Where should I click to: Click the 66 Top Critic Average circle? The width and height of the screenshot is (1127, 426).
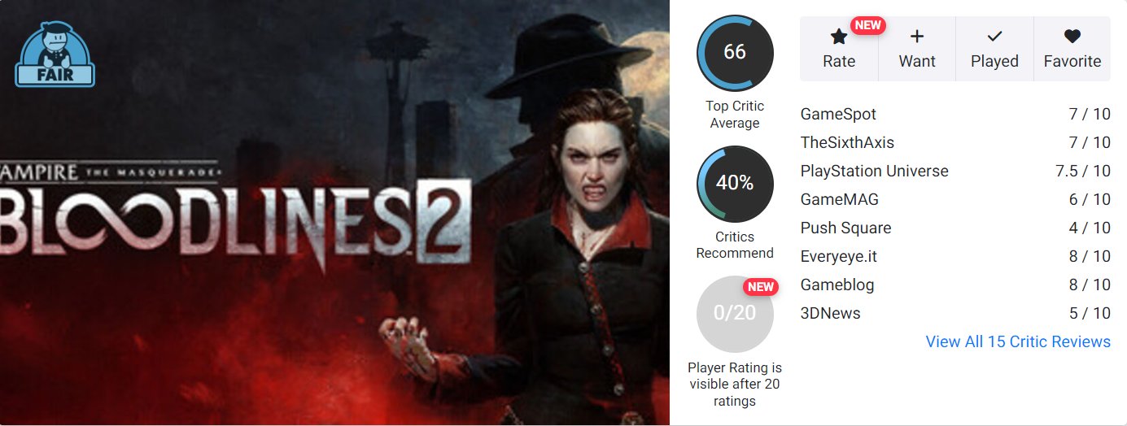click(735, 53)
